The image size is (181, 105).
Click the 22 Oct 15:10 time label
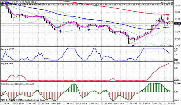(x=169, y=103)
